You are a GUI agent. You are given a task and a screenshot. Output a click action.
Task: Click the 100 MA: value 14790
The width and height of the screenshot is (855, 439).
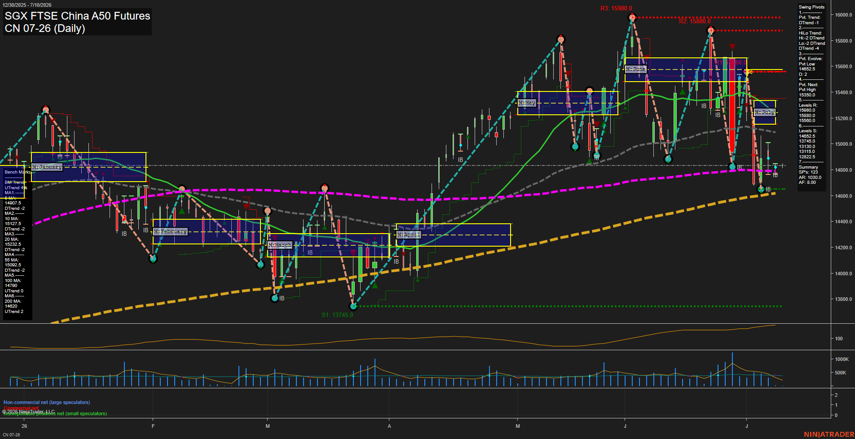[11, 286]
